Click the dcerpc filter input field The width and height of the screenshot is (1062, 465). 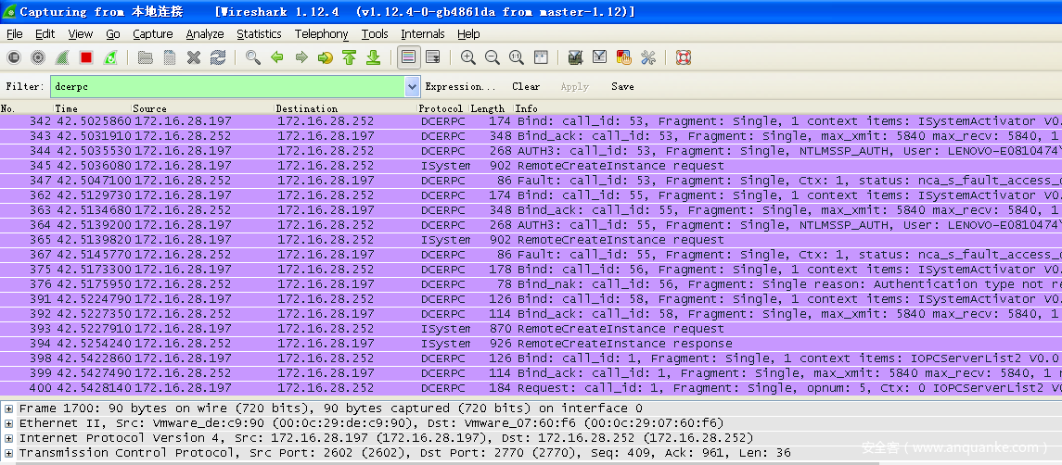[x=227, y=87]
